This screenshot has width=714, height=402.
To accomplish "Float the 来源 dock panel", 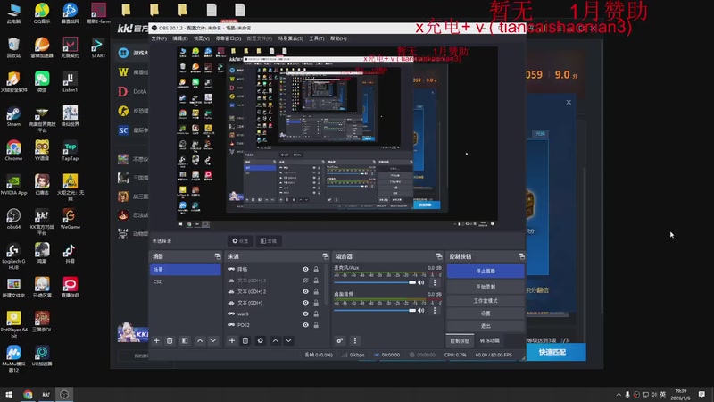I will click(325, 256).
